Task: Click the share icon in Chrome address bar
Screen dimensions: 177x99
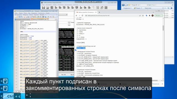Action: 140,16
